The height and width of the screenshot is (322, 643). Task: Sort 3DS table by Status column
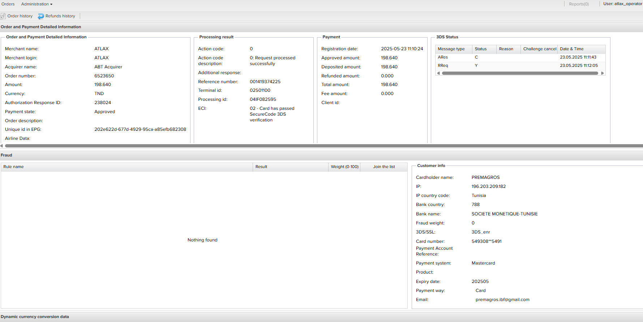[x=480, y=49]
